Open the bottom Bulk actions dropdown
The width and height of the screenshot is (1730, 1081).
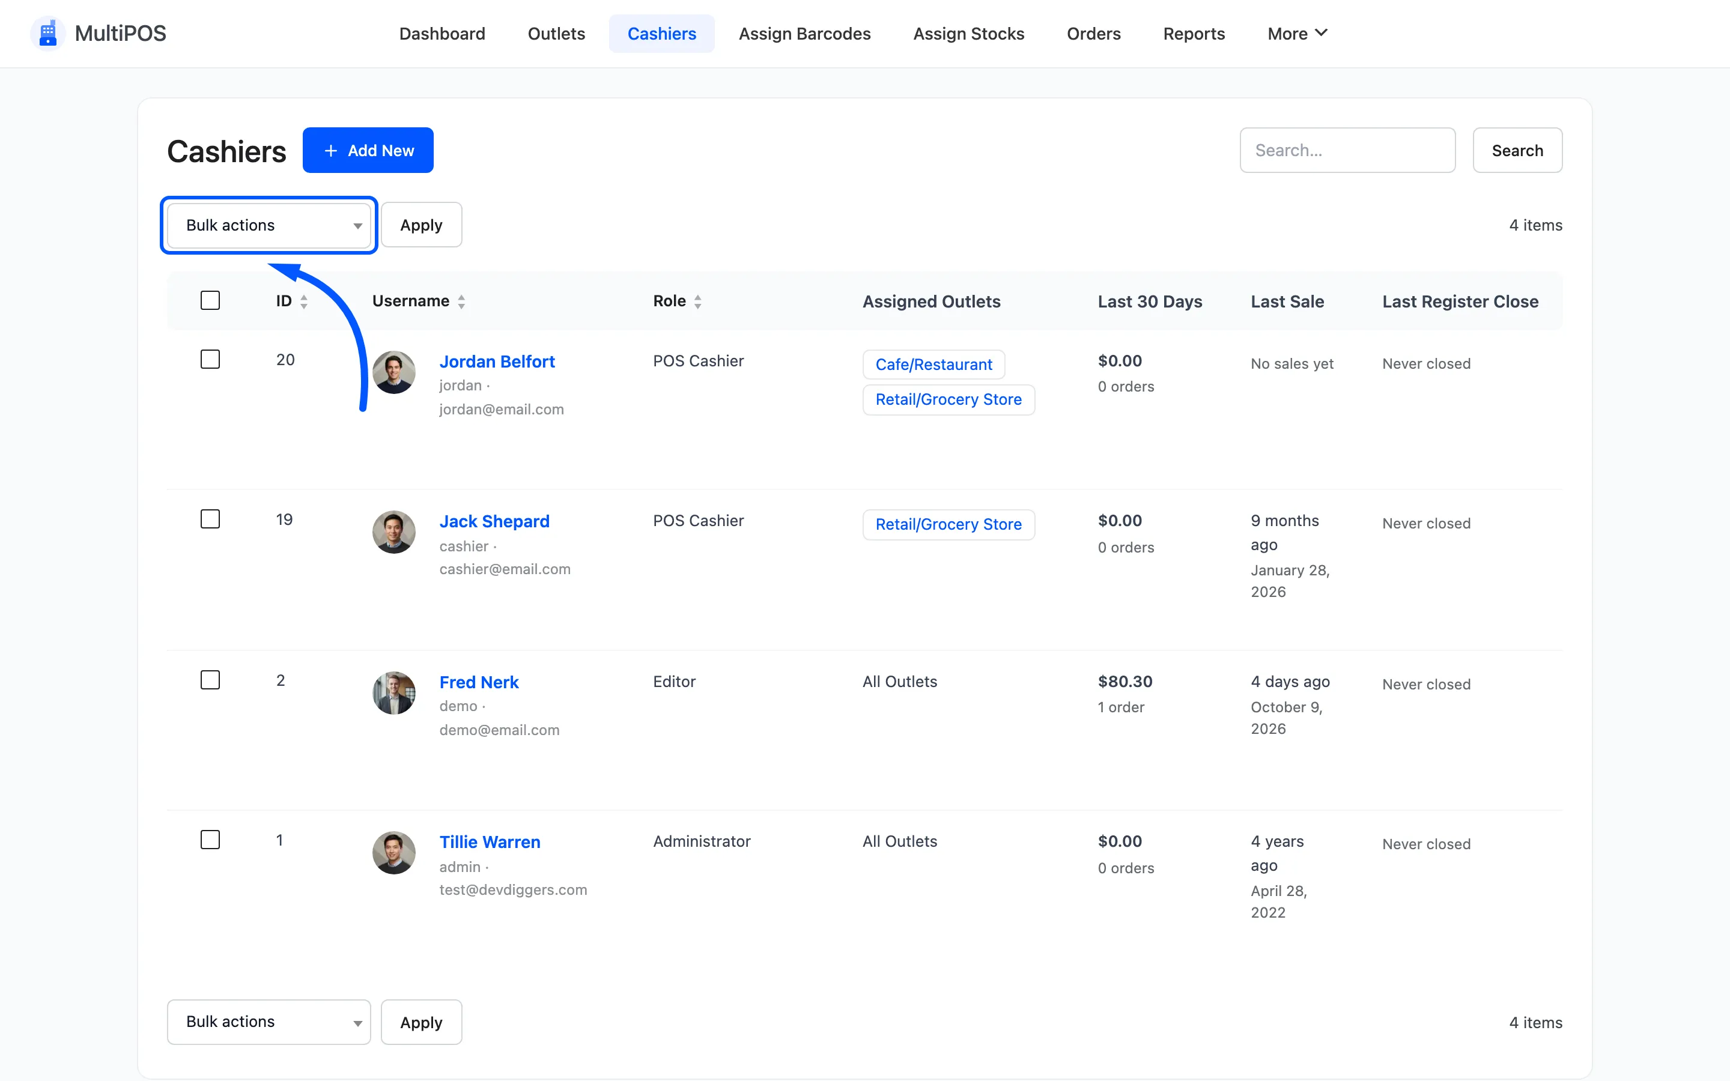[269, 1022]
